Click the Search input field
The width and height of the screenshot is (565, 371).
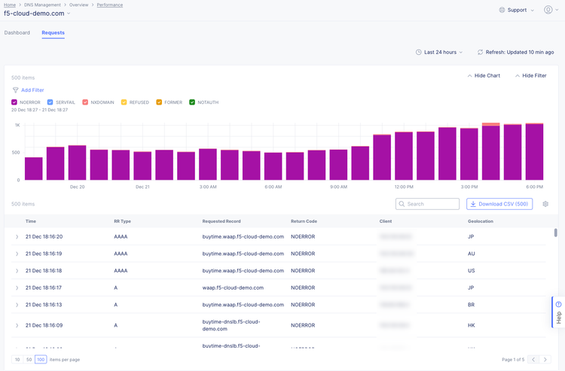click(427, 204)
